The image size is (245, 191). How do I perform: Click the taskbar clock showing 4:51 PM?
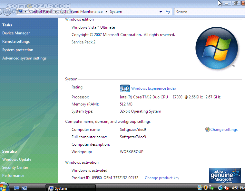click(x=238, y=188)
